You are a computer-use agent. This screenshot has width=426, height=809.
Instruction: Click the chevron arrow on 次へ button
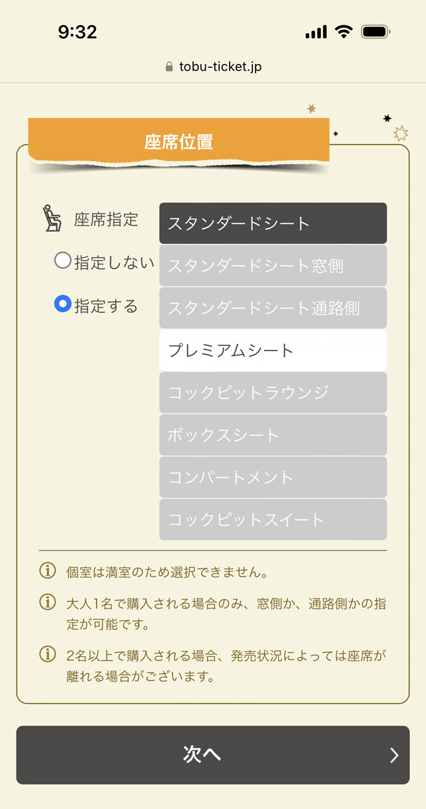pyautogui.click(x=394, y=755)
